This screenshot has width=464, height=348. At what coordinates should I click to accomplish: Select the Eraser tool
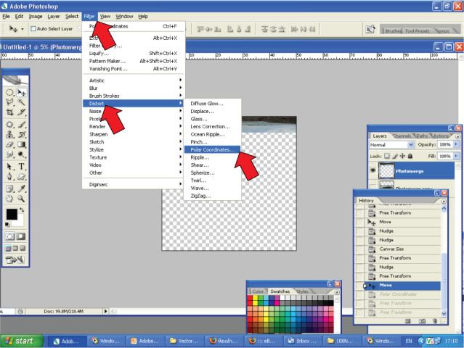pos(9,144)
